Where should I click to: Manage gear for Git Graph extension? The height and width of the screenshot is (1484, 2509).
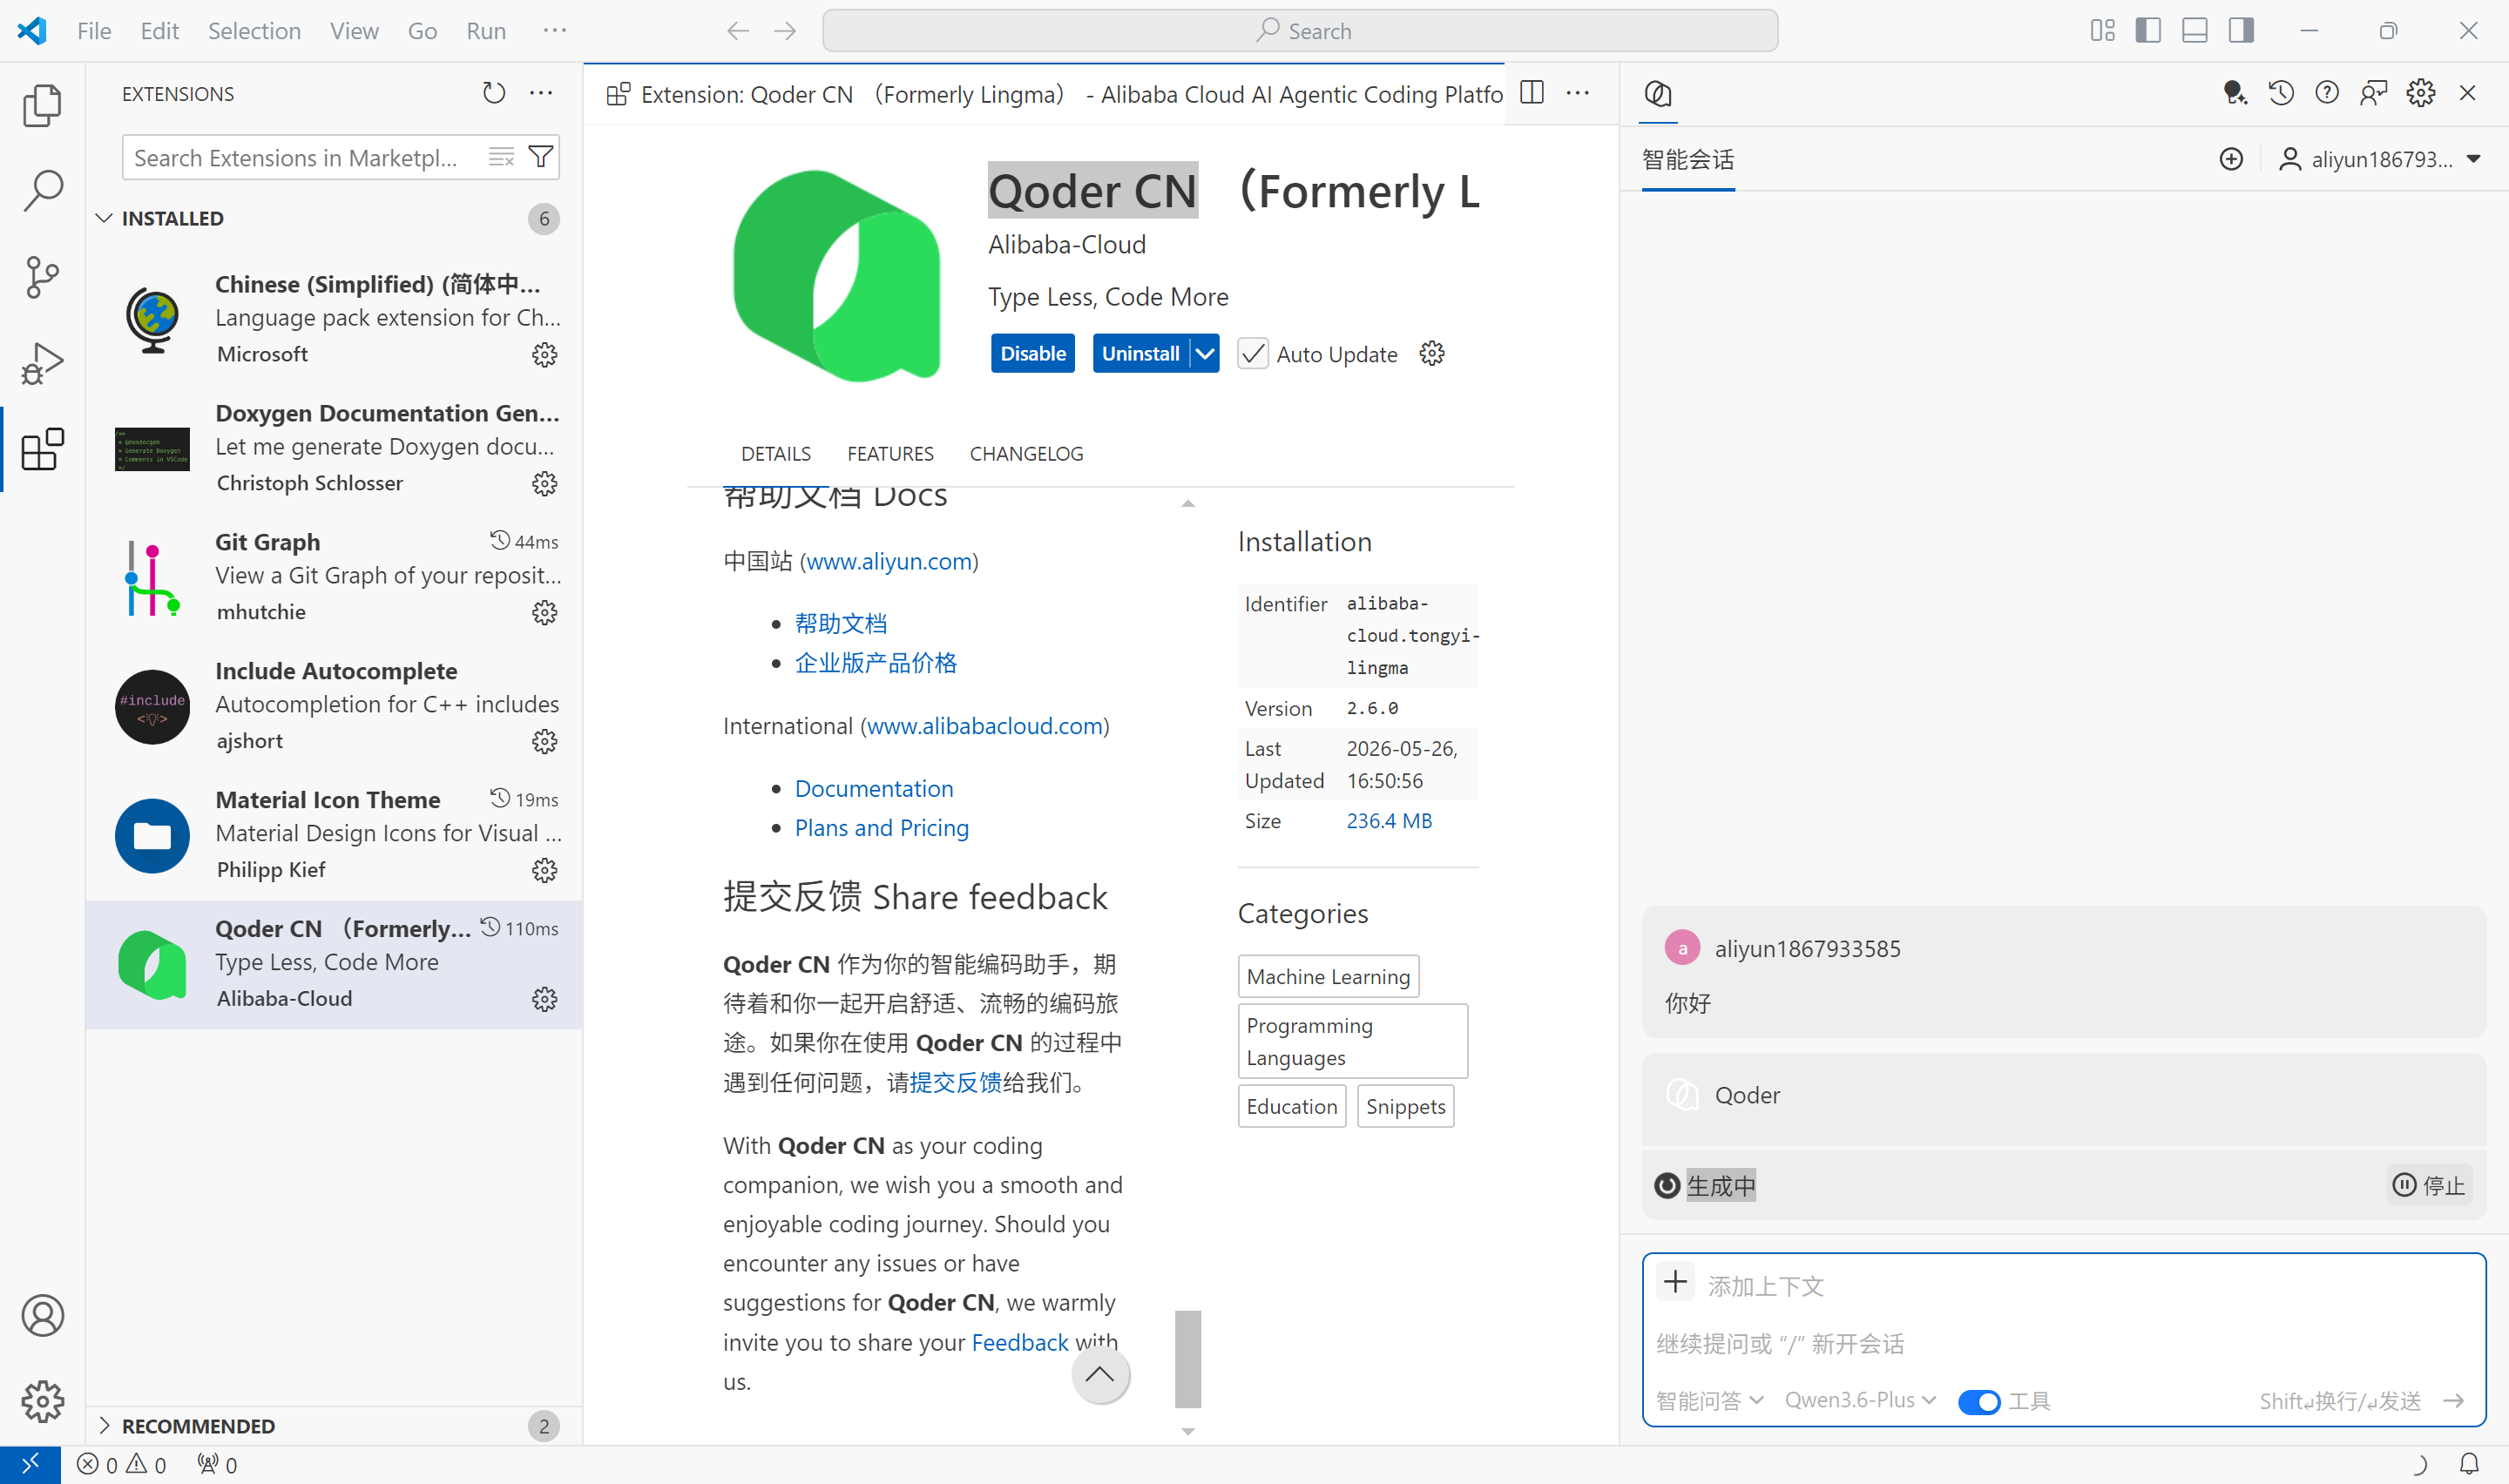click(544, 613)
